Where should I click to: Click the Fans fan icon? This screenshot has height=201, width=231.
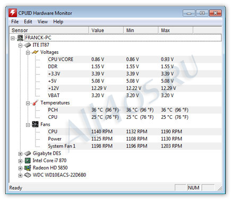tap(35, 124)
